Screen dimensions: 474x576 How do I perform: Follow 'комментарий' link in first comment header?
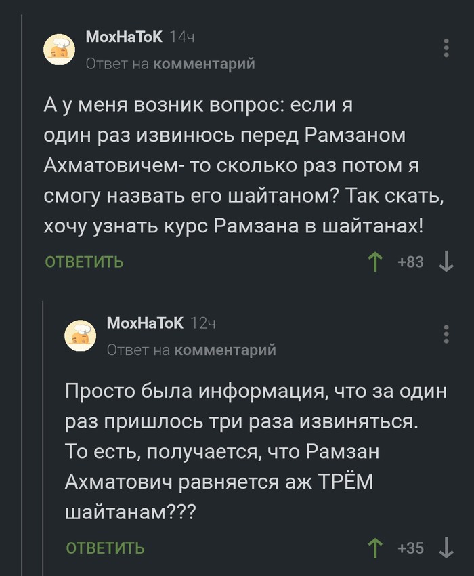[x=204, y=64]
